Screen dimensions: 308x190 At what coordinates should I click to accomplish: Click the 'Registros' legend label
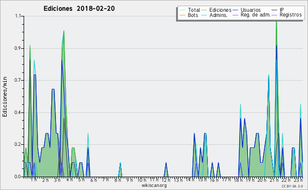[291, 15]
